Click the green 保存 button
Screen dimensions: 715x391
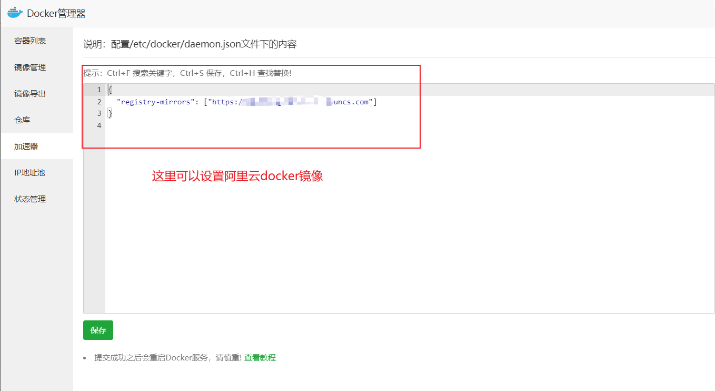pyautogui.click(x=98, y=330)
